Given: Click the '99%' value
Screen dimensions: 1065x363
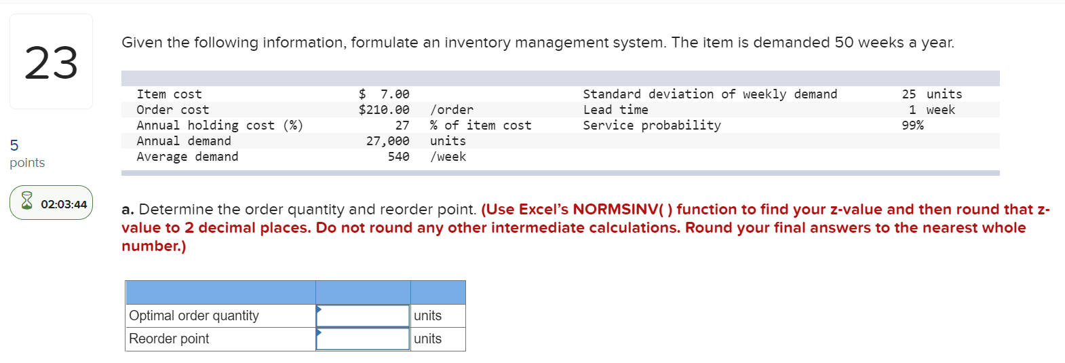Looking at the screenshot, I should [x=912, y=126].
